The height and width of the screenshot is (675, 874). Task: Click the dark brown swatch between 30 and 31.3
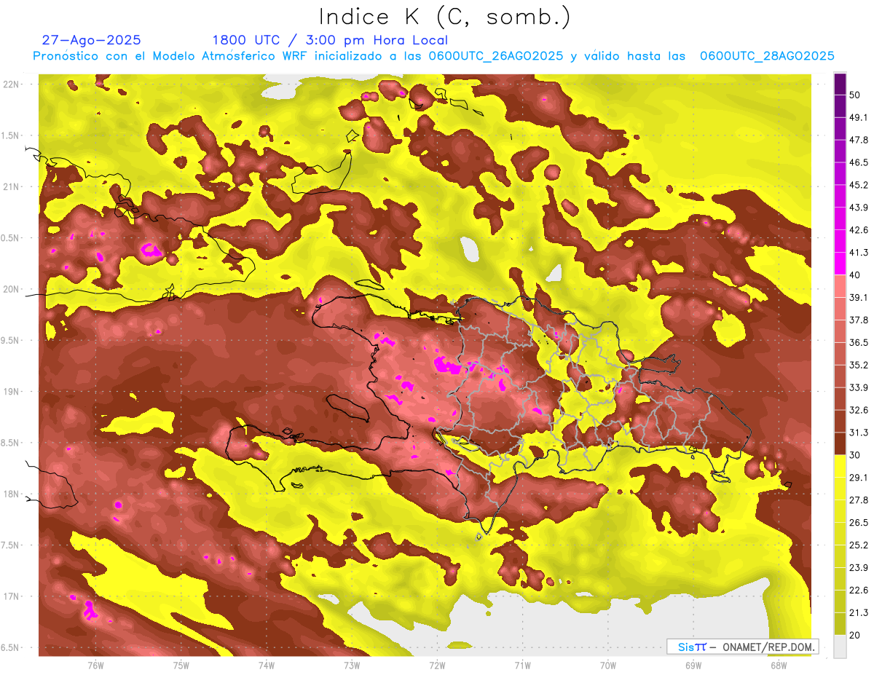(840, 444)
